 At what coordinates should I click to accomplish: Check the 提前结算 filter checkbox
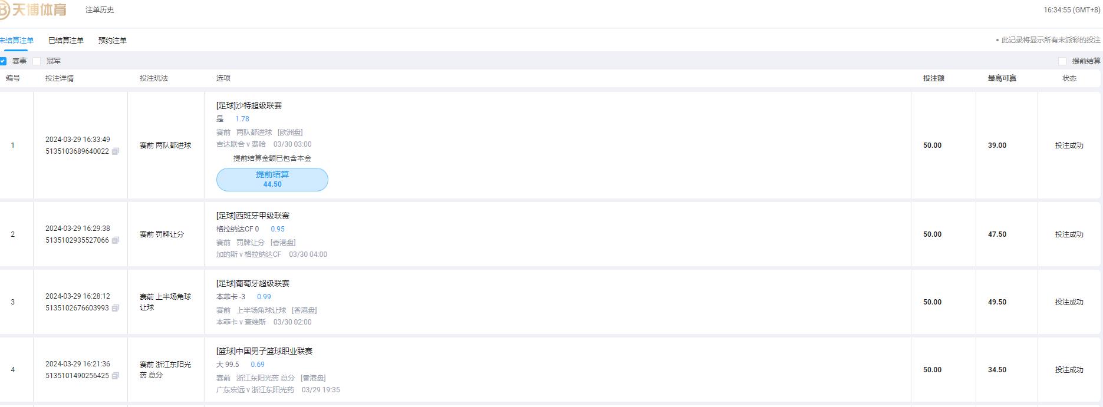pos(1062,61)
